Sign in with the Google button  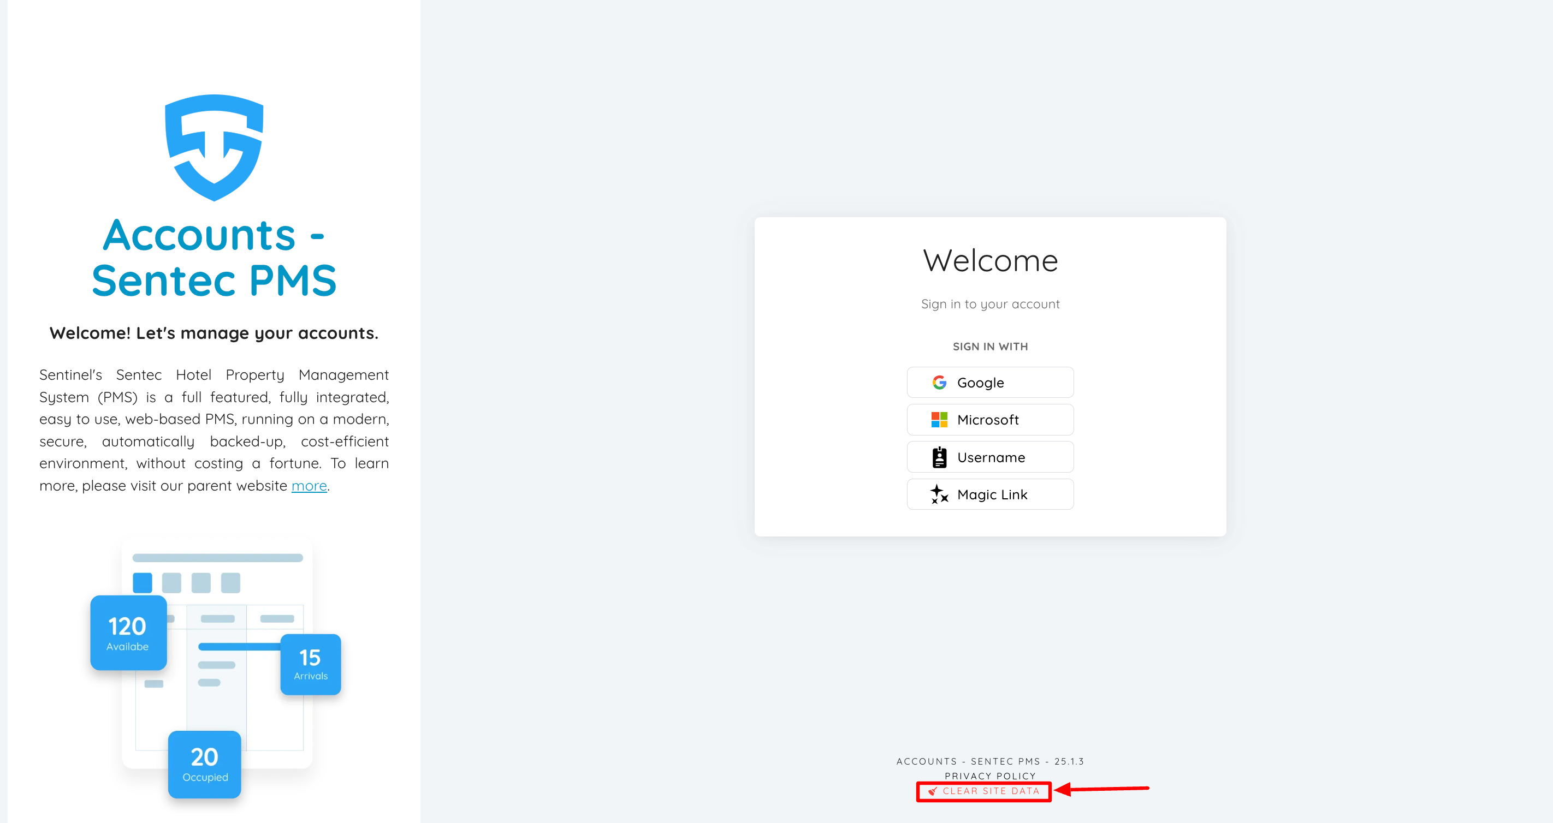click(x=990, y=383)
